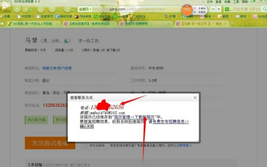Open the 邮政包裹 bookmark
This screenshot has height=167, width=267.
pyautogui.click(x=64, y=16)
